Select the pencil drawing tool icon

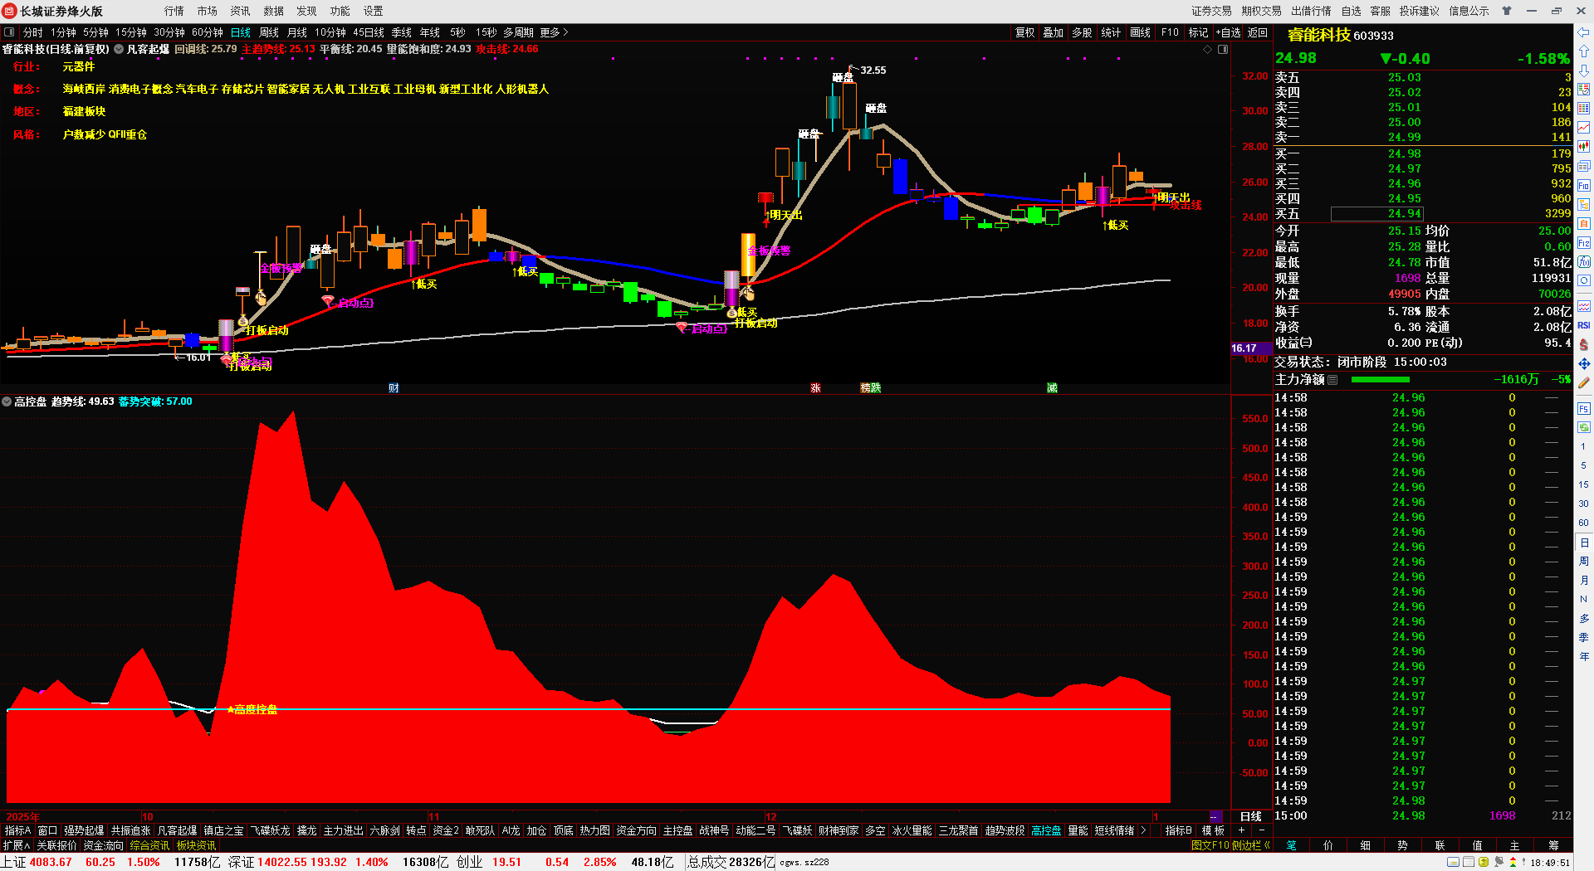pos(1583,383)
